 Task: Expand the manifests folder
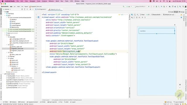(x=5, y=14)
